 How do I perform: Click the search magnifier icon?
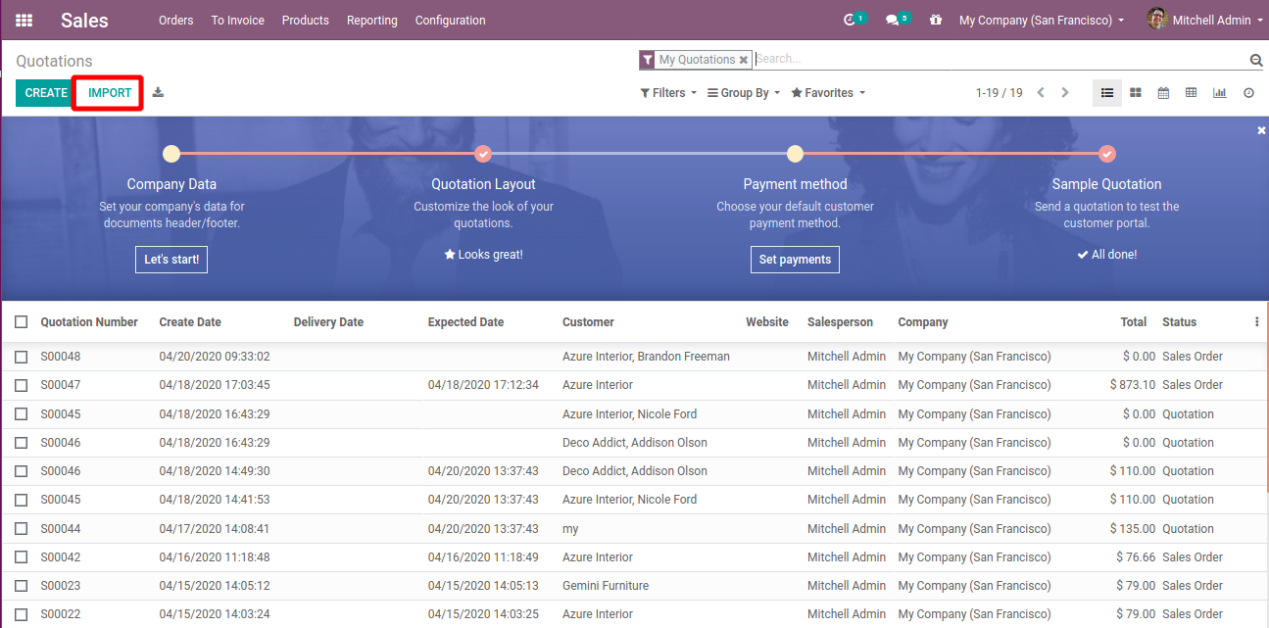[1256, 61]
